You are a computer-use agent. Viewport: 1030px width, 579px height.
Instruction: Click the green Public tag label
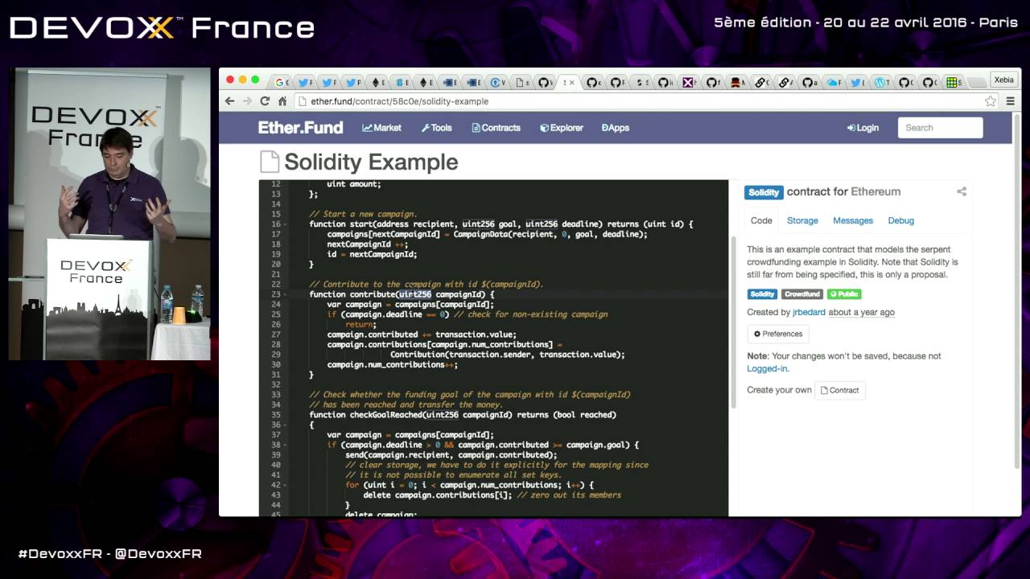pos(844,294)
